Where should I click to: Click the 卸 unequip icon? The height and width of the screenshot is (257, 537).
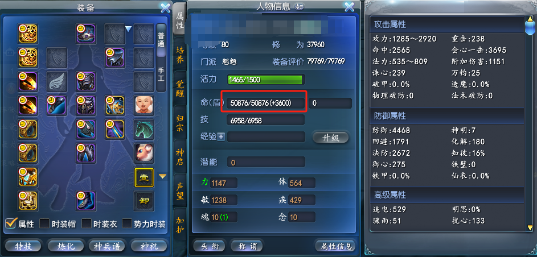[x=144, y=201]
